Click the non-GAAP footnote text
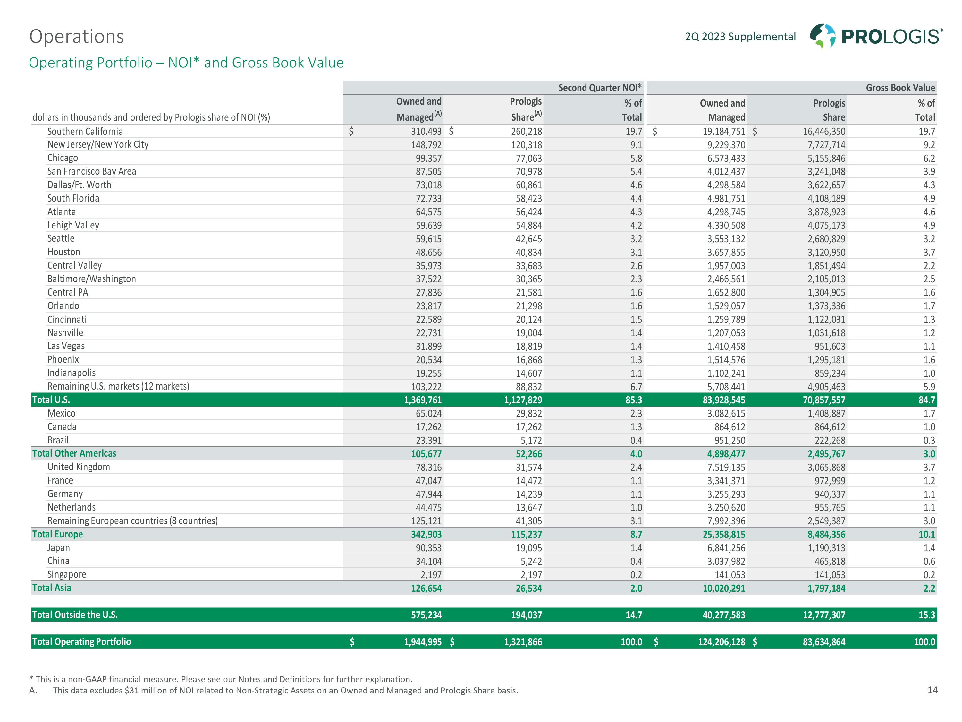962x722 pixels. tap(221, 679)
